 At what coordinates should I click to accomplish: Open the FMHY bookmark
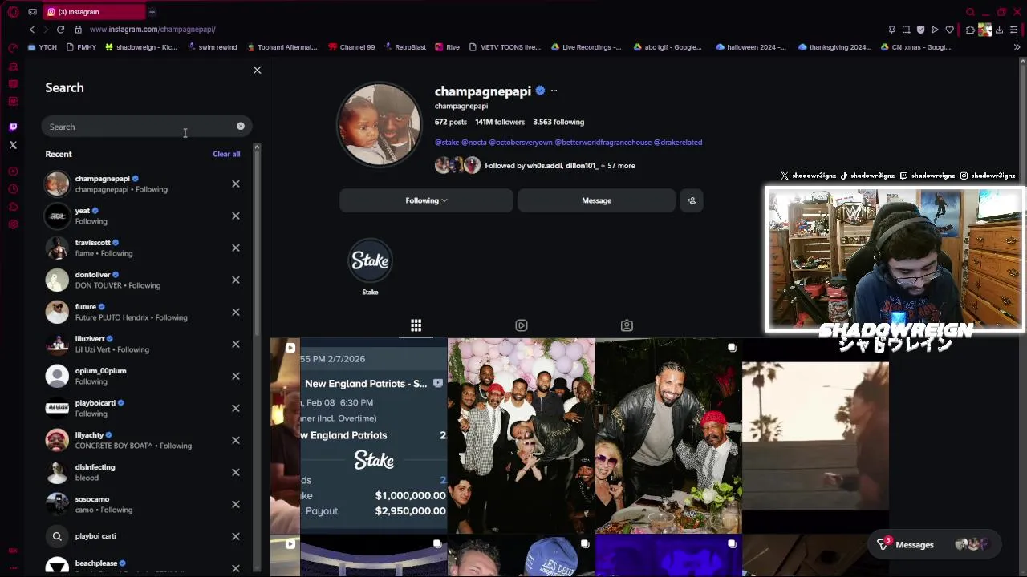[x=80, y=47]
